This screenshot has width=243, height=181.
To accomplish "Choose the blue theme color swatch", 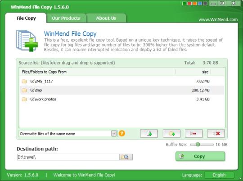I will coord(200,4).
